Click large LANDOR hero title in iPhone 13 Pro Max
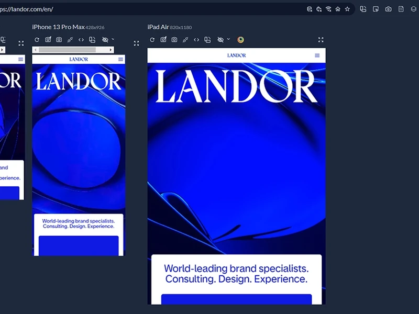The height and width of the screenshot is (314, 419). [79, 81]
